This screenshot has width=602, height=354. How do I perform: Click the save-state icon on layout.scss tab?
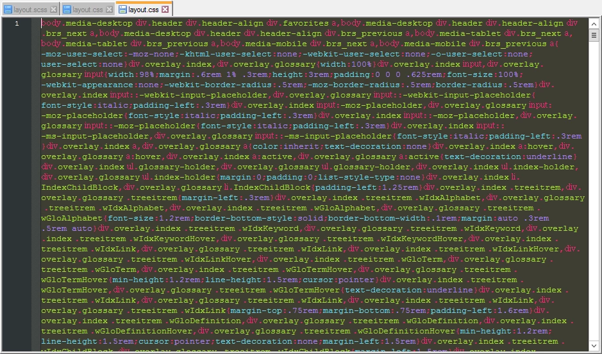(8, 10)
